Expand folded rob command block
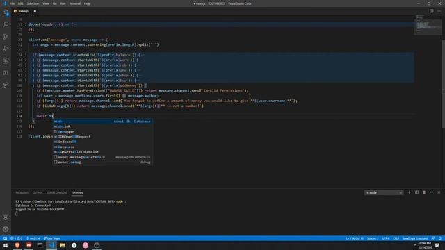The image size is (445, 250). (26, 65)
